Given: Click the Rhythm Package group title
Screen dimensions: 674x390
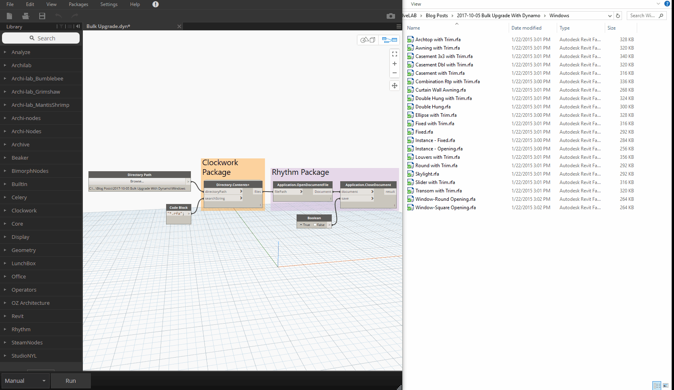Looking at the screenshot, I should [x=300, y=172].
